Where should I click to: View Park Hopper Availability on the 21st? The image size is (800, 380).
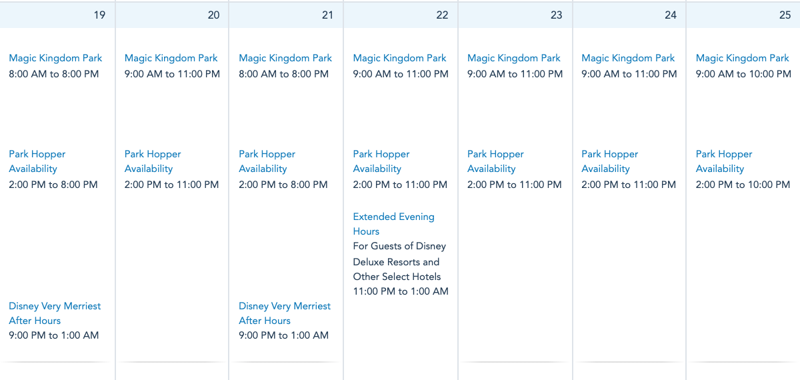click(x=267, y=161)
